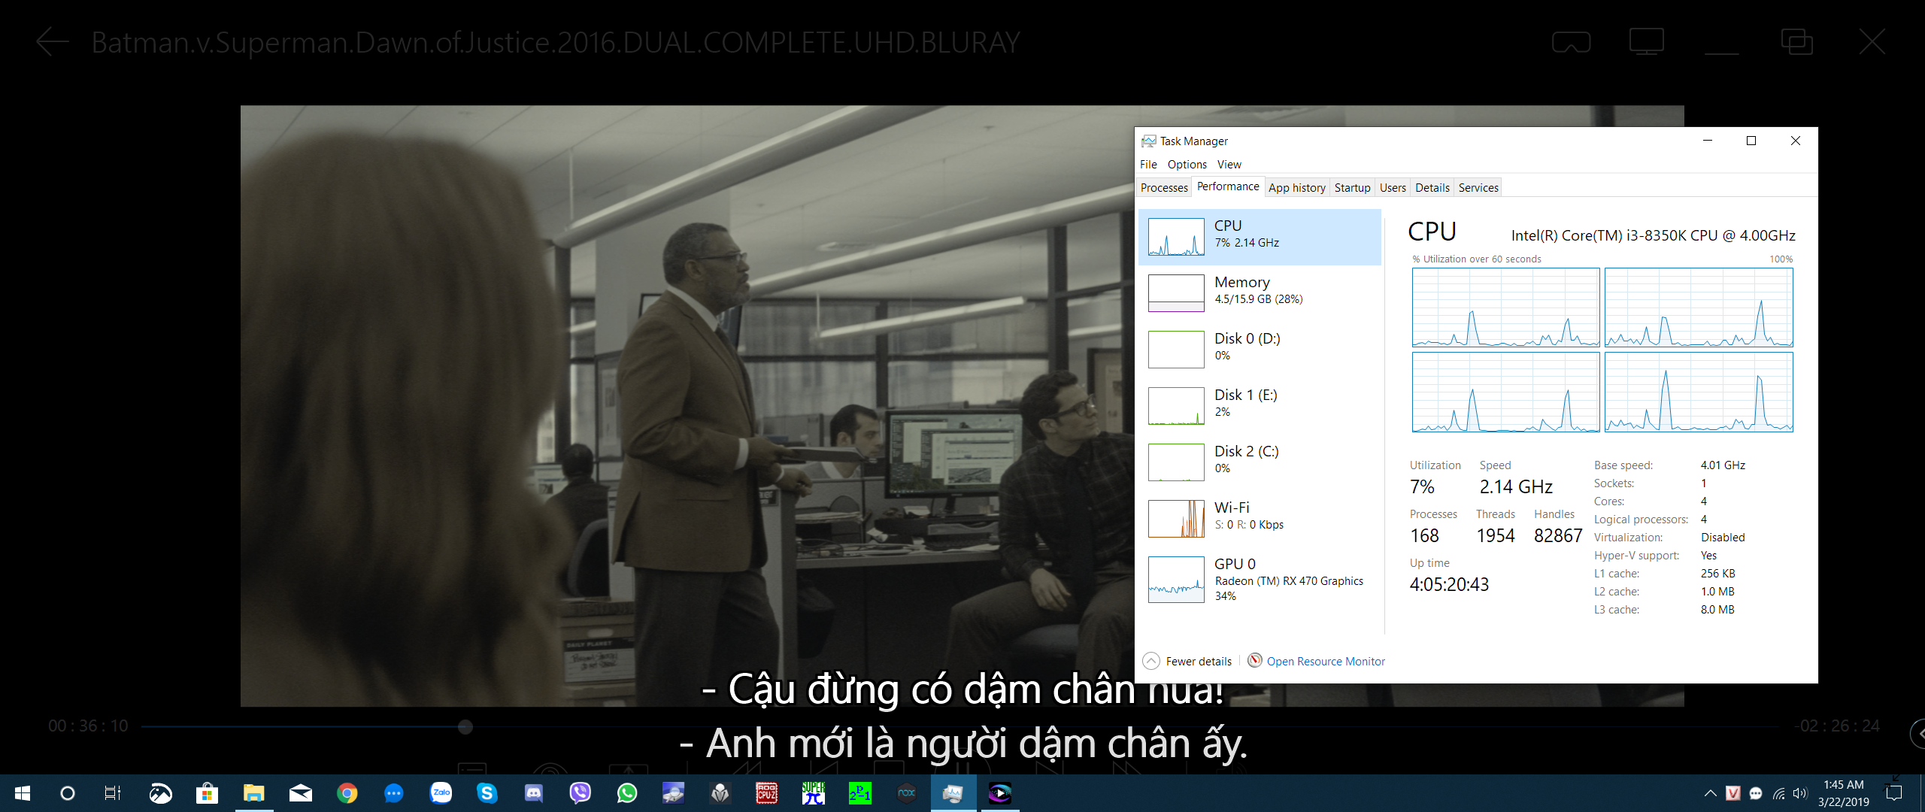The width and height of the screenshot is (1925, 812).
Task: Click the Resource Monitor gauge icon
Action: coord(1255,661)
